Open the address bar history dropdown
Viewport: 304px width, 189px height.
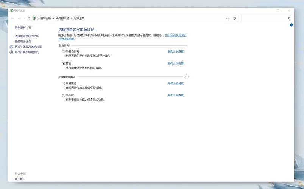pos(227,18)
